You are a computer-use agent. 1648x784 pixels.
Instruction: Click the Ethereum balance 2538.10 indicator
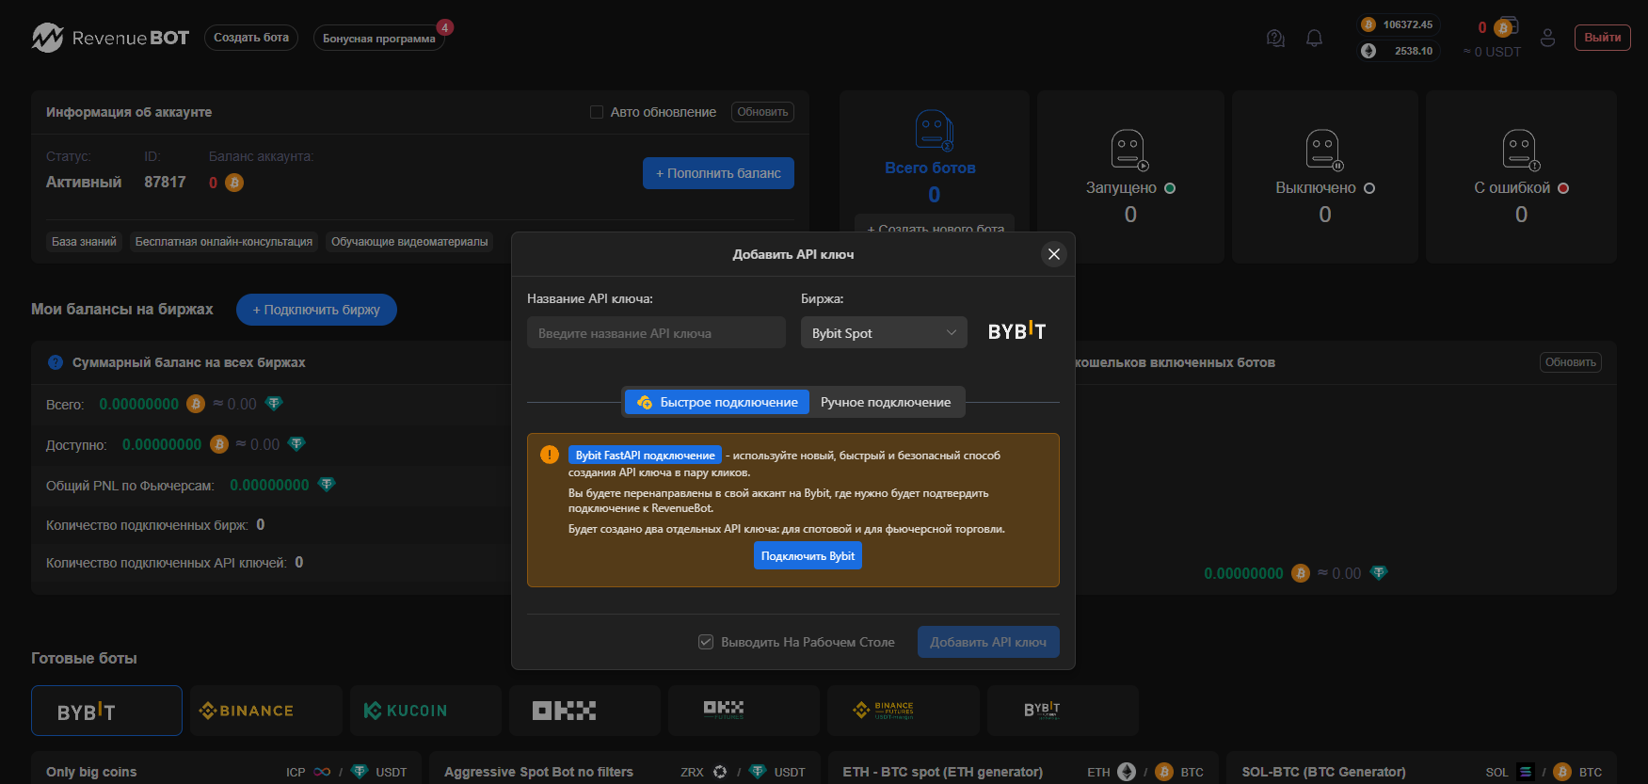click(1399, 51)
